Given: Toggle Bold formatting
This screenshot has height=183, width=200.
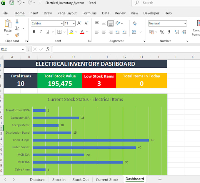Looking at the screenshot, I should coord(34,32).
